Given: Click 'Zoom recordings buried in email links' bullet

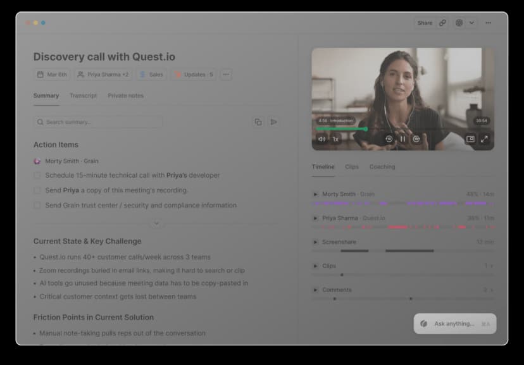Looking at the screenshot, I should 142,271.
